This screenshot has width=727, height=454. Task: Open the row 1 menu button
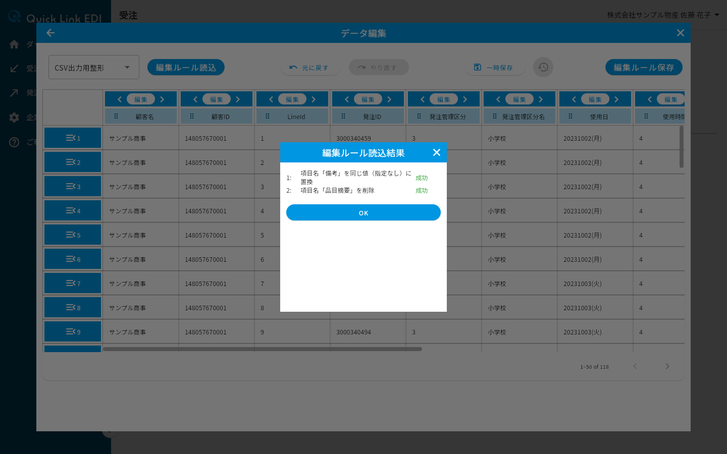(73, 138)
